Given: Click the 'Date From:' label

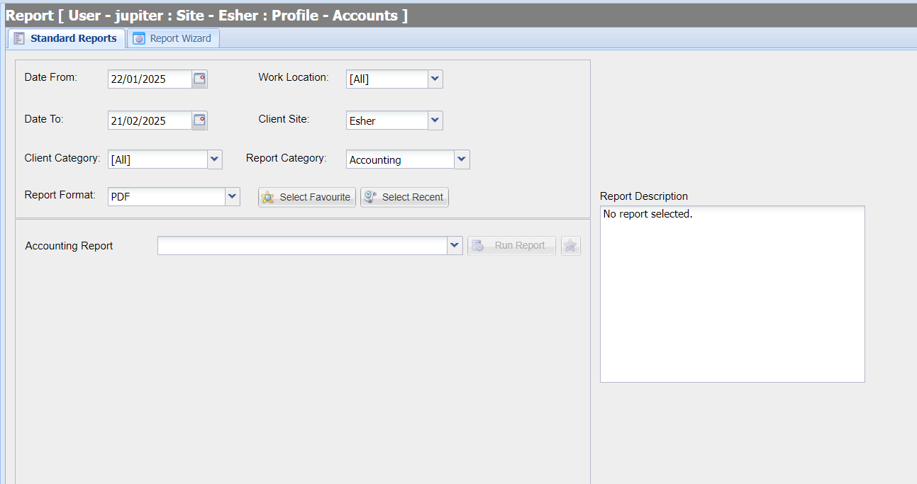Looking at the screenshot, I should (51, 77).
